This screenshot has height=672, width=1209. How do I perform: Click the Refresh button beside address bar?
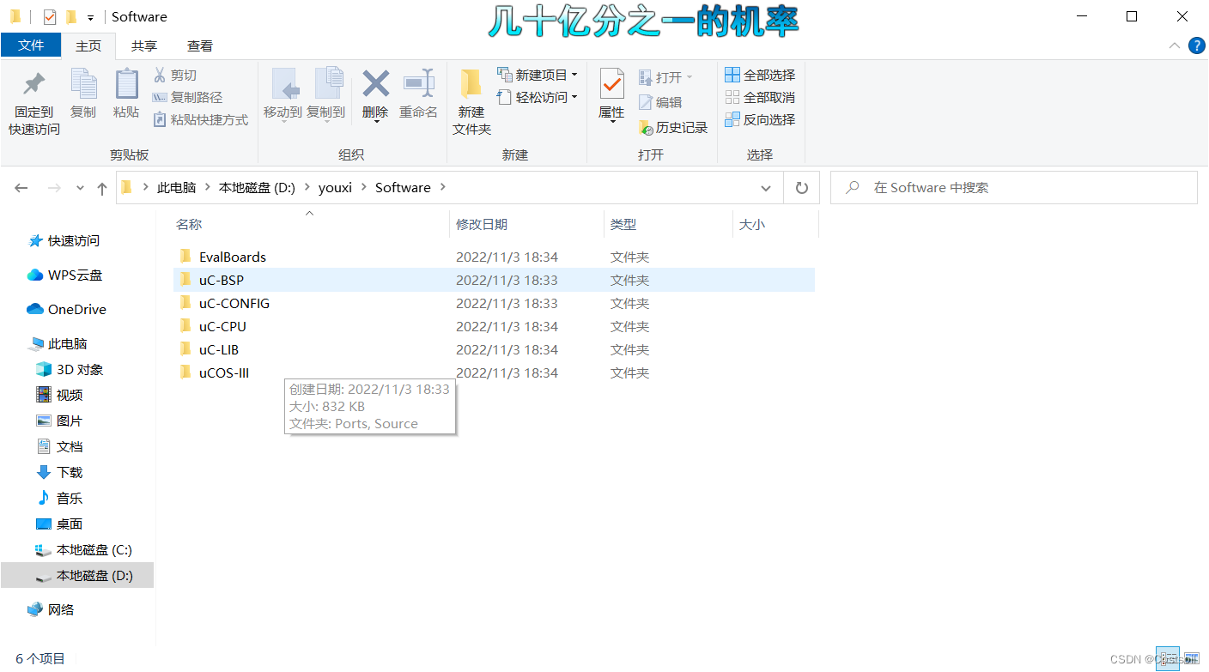point(802,188)
